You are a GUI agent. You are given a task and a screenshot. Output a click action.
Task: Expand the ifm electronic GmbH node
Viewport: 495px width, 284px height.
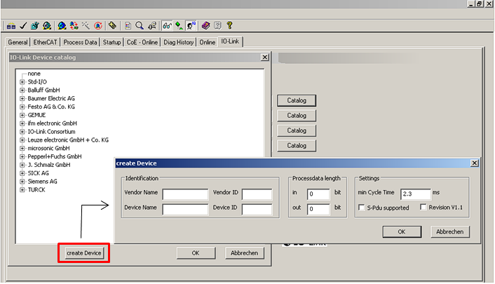click(22, 123)
